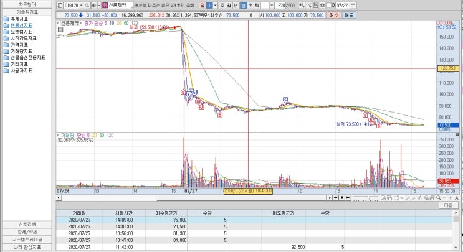Image resolution: width=463 pixels, height=252 pixels.
Task: Select the 월 (monthly) period toggle
Action: [x=229, y=6]
